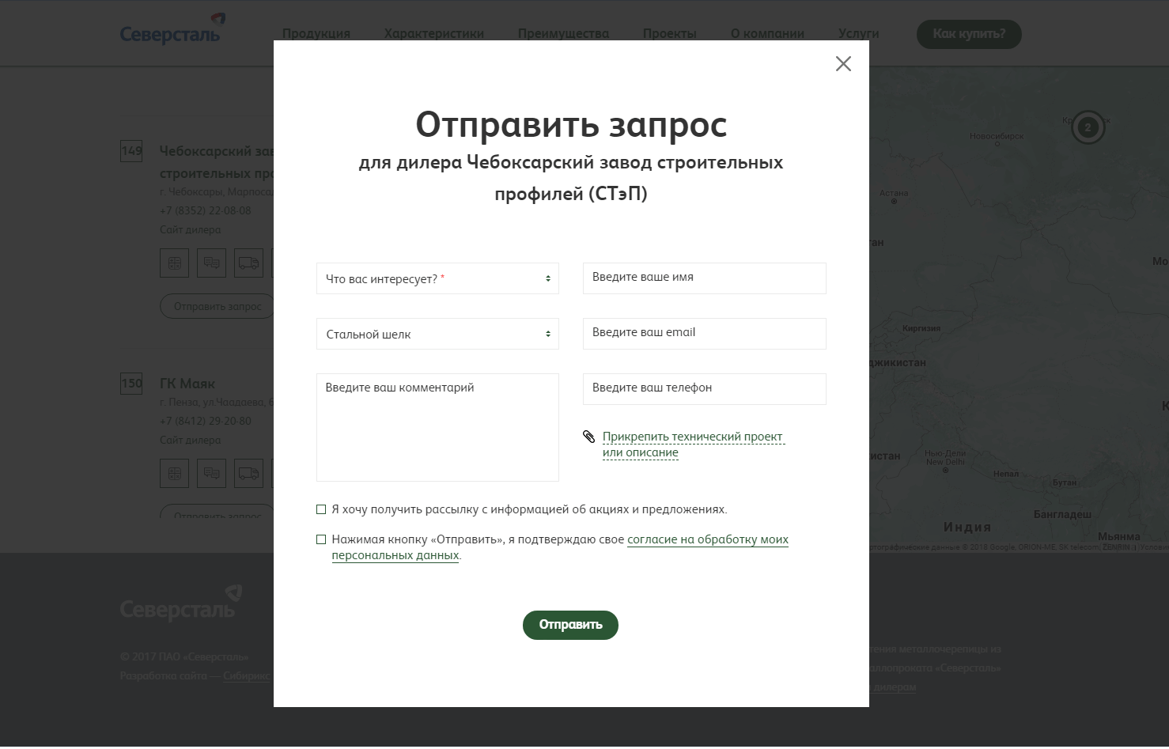Viewport: 1169px width, 749px height.
Task: Open 'согласие на обработку' data link
Action: click(708, 539)
